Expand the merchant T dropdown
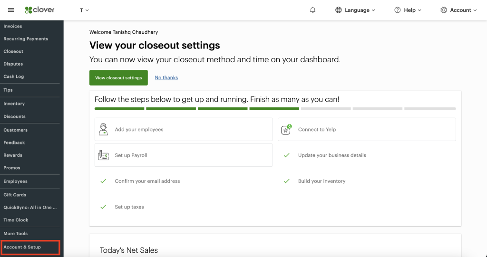Image resolution: width=487 pixels, height=257 pixels. pyautogui.click(x=84, y=10)
